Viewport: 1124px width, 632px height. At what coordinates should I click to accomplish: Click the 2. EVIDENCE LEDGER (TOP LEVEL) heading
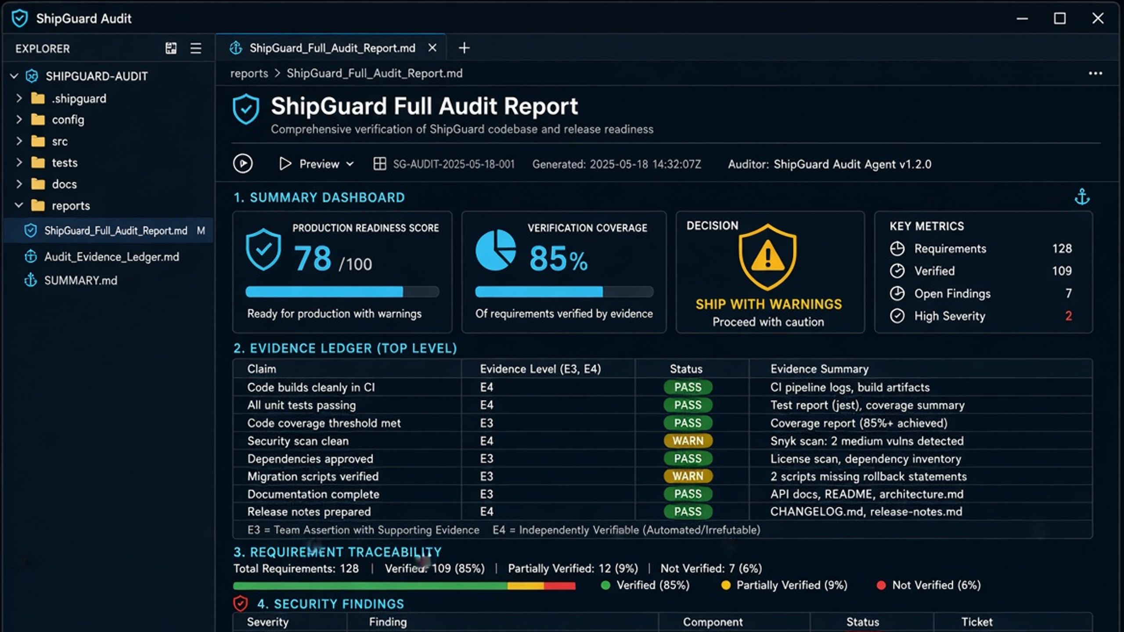click(x=345, y=348)
